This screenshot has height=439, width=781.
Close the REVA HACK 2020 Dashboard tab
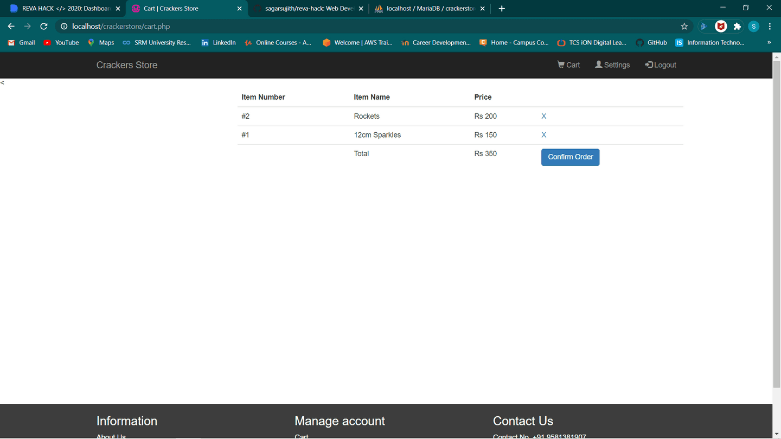pyautogui.click(x=118, y=9)
